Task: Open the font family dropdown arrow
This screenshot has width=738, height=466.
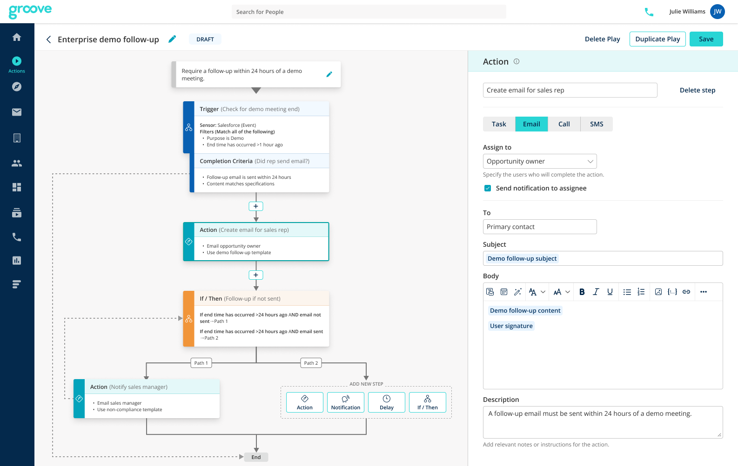Action: [543, 292]
